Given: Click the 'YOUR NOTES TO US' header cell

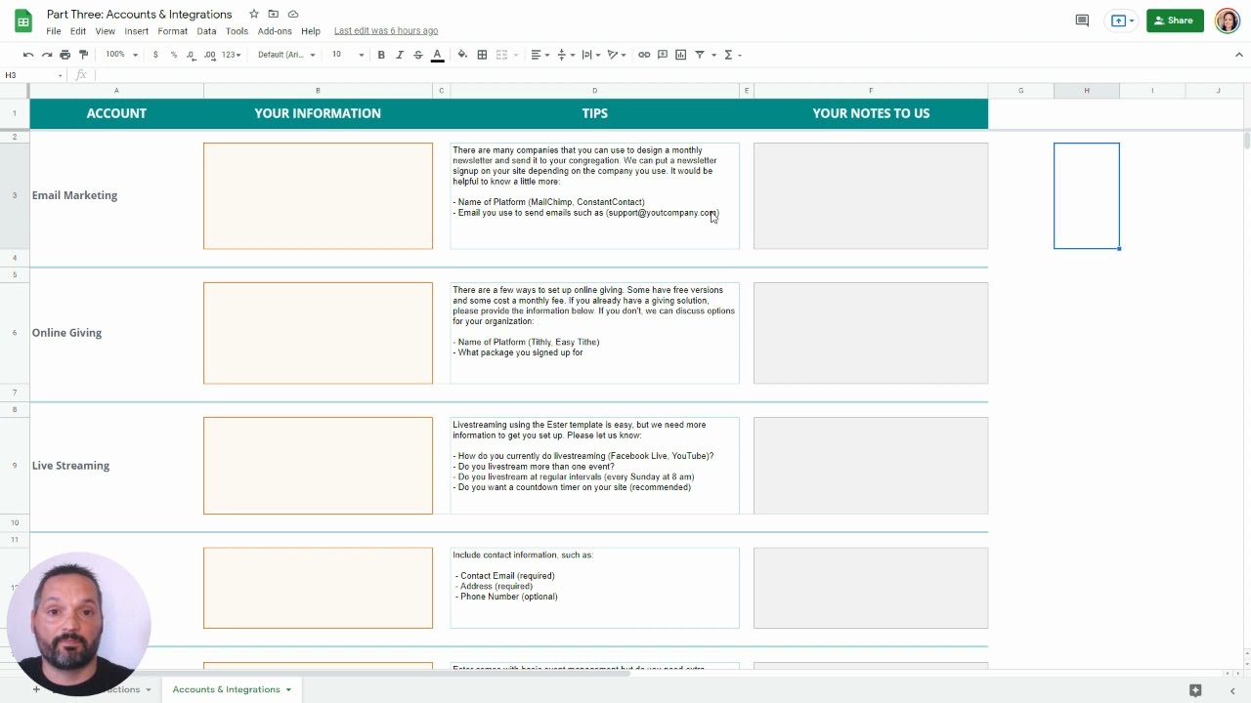Looking at the screenshot, I should click(x=871, y=113).
